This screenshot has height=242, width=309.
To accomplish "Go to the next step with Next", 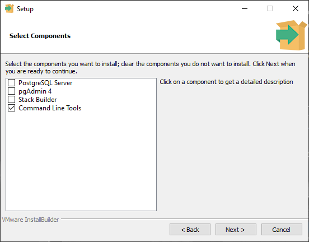I will click(x=236, y=229).
